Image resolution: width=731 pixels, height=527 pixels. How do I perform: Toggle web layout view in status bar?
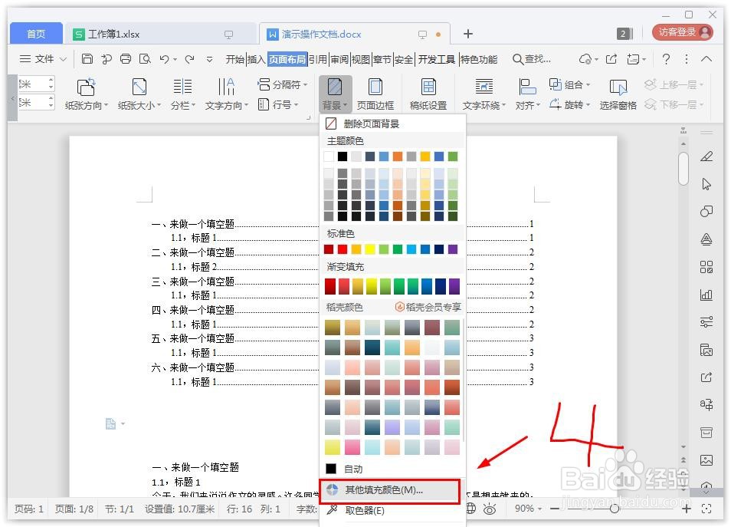click(472, 509)
